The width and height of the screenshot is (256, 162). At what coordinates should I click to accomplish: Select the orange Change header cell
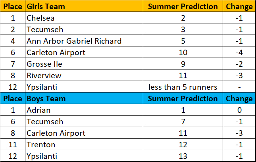pos(239,7)
